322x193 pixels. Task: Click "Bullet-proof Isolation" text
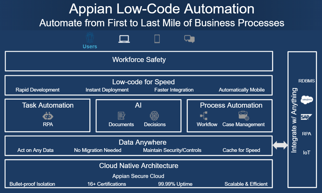pos(32,184)
